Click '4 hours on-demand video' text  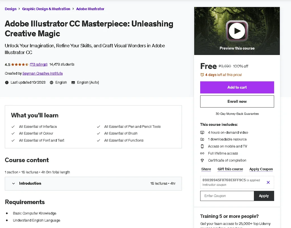pos(228,133)
